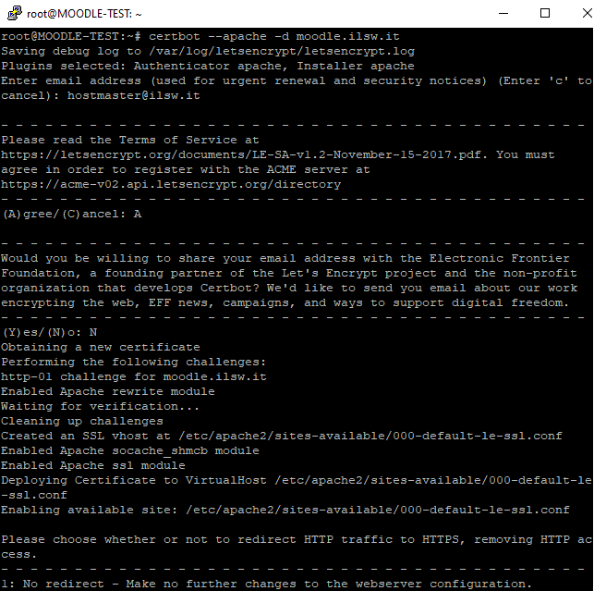Minimize the root@MOODLE-TEST terminal window
594x591 pixels.
[x=503, y=13]
